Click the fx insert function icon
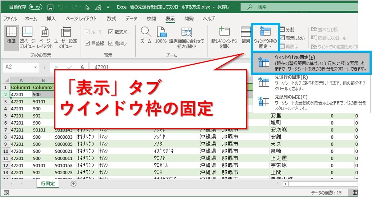 pos(82,68)
